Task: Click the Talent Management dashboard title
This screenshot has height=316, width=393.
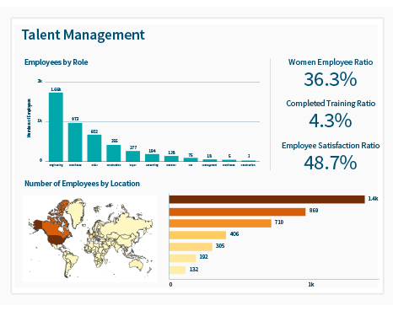Action: pyautogui.click(x=83, y=35)
